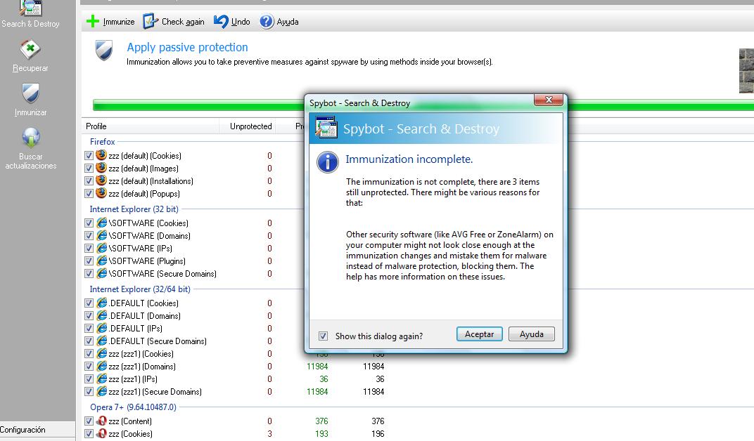Click the IE icon beside \SOFTWARE (Domains)

click(x=101, y=235)
